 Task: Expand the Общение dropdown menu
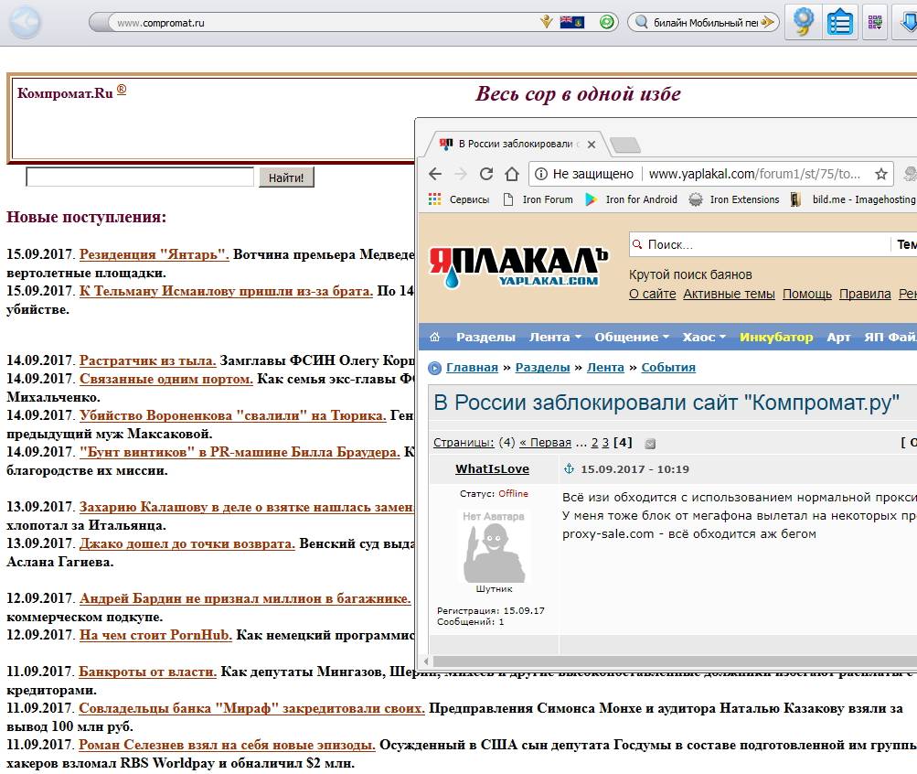[632, 337]
